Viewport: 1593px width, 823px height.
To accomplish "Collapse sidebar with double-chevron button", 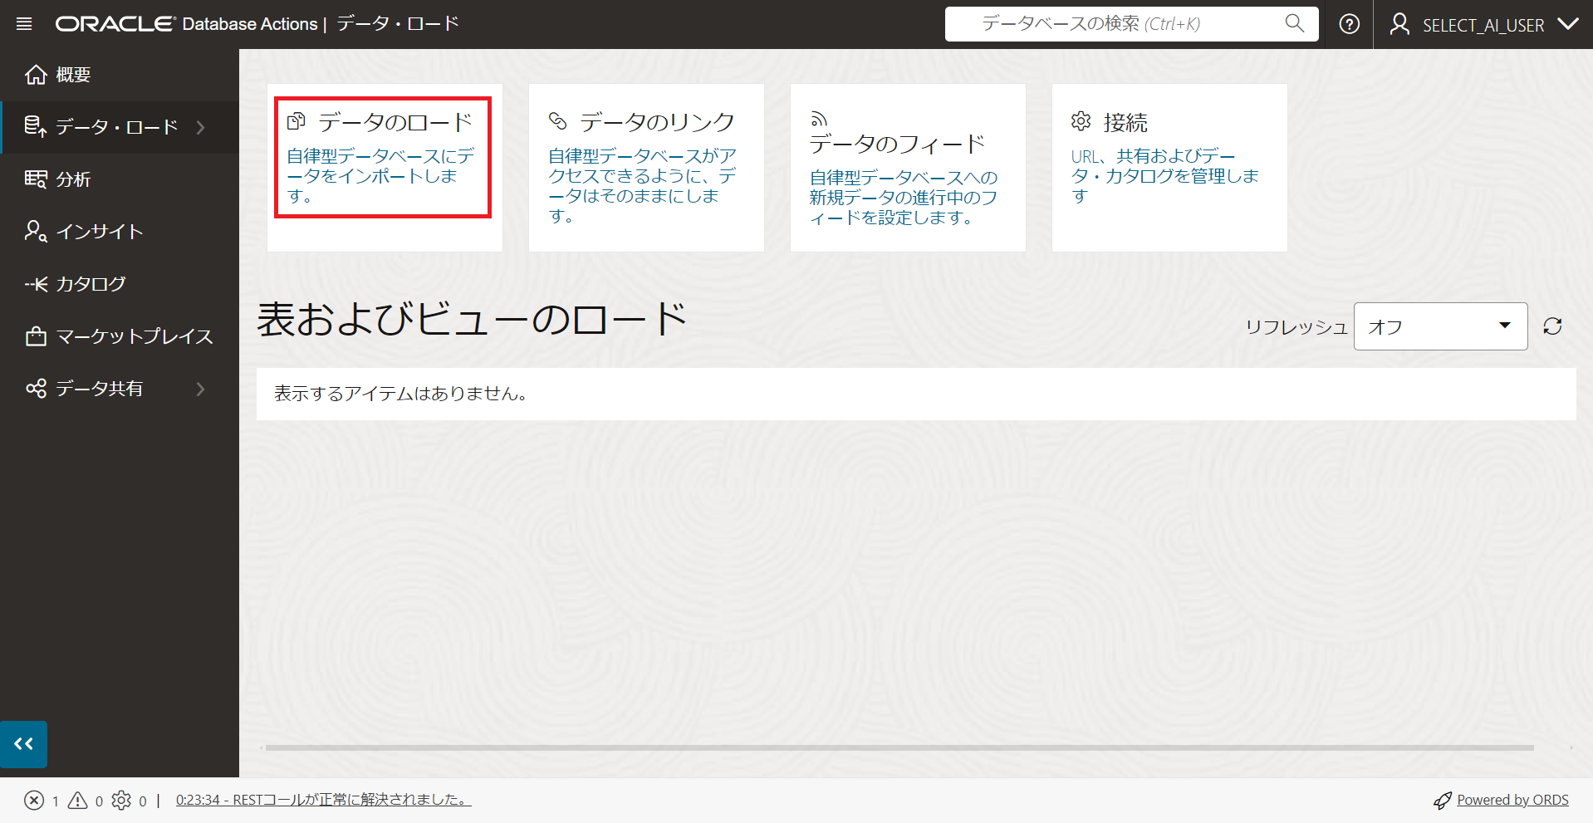I will click(24, 744).
